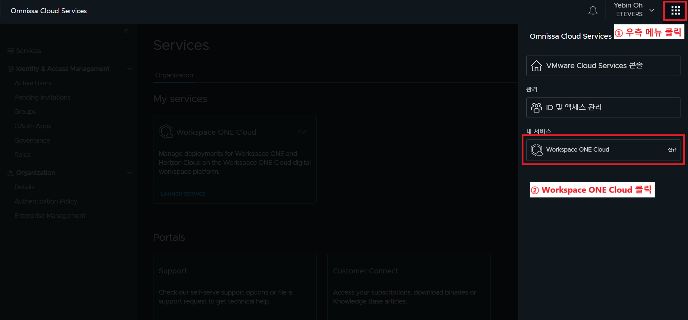688x320 pixels.
Task: Collapse the sidebar with double-chevron icon
Action: click(126, 31)
